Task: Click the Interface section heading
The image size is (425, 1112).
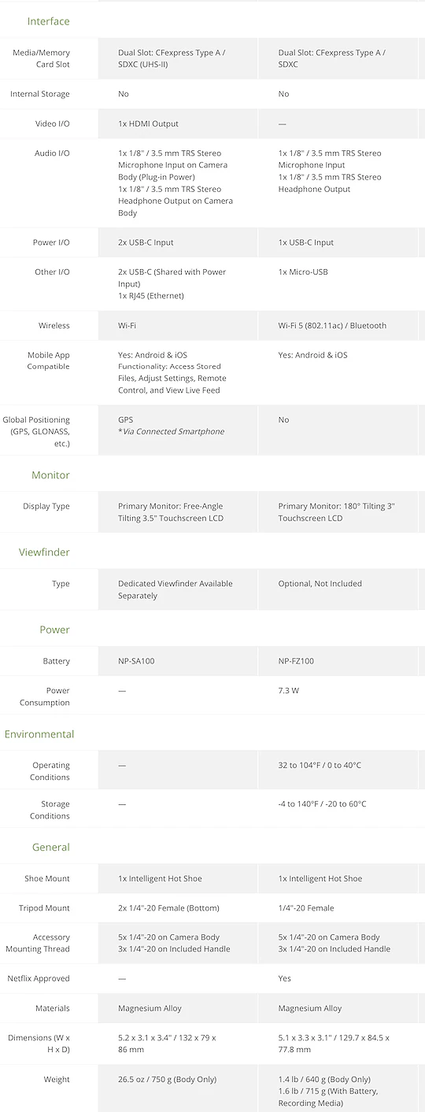Action: point(48,21)
